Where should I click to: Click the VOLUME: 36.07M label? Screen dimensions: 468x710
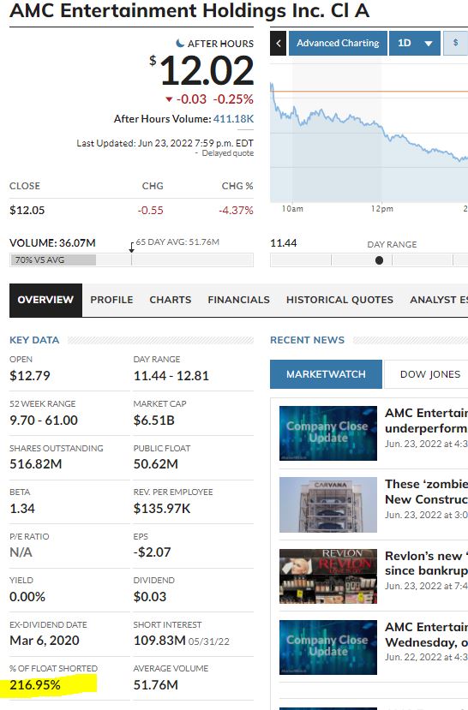tap(52, 243)
